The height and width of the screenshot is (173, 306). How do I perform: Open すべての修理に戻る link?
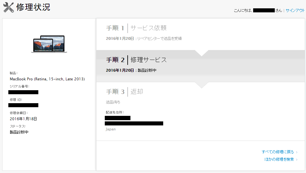(278, 152)
